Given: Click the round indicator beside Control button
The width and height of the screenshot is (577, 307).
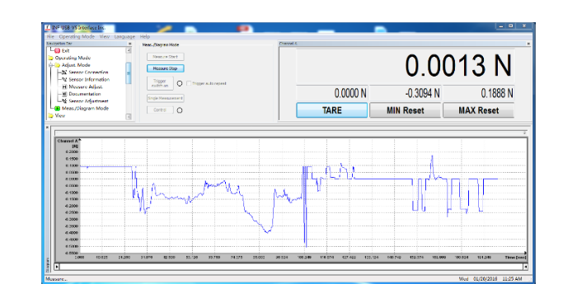Looking at the screenshot, I should pos(180,110).
